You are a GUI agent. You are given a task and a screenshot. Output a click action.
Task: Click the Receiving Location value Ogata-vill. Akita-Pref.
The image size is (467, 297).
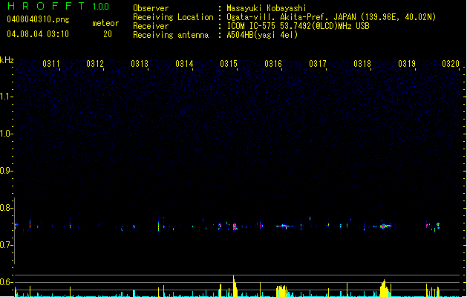278,17
